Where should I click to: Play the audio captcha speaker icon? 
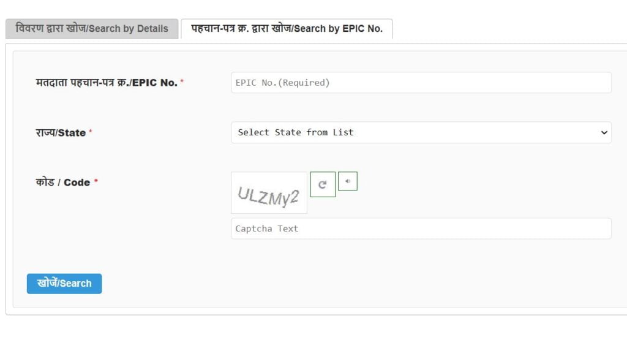point(348,181)
